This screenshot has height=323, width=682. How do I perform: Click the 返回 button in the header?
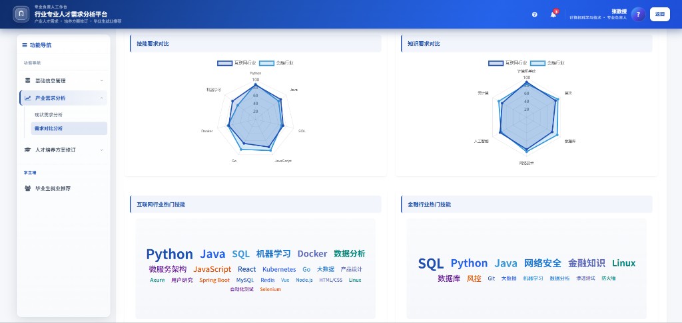660,15
